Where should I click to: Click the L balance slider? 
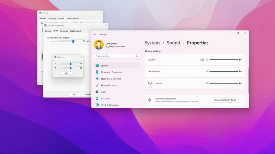[65, 64]
